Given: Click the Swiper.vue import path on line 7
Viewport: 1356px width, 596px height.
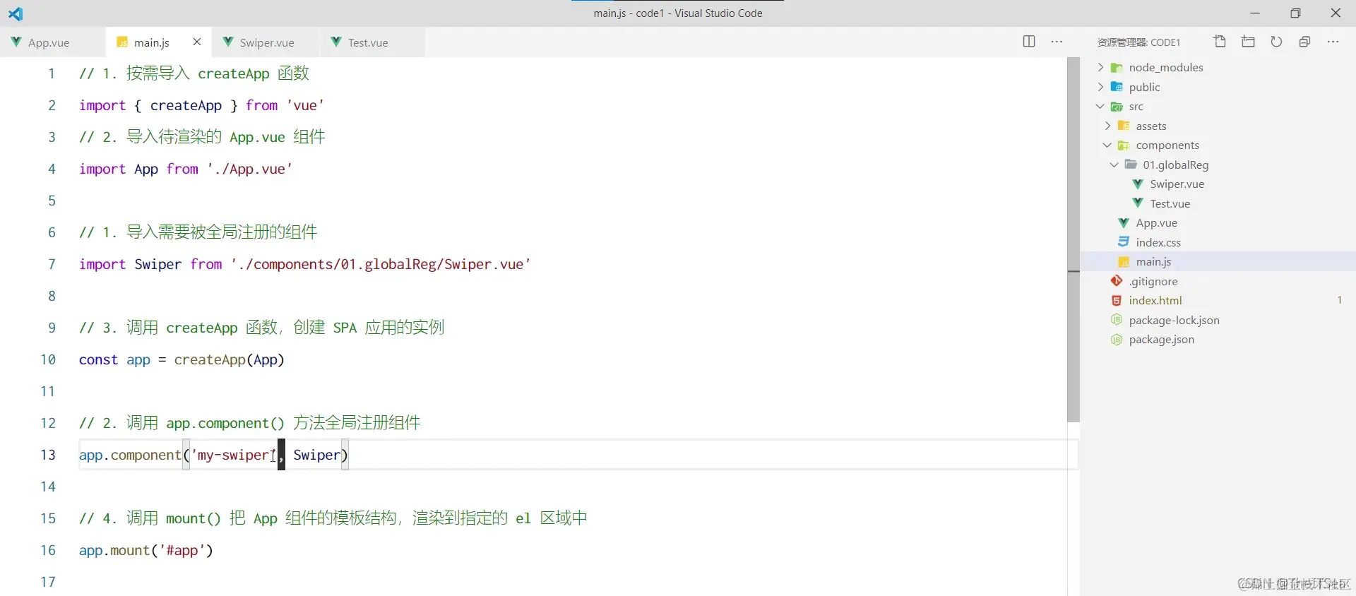Looking at the screenshot, I should pyautogui.click(x=380, y=264).
